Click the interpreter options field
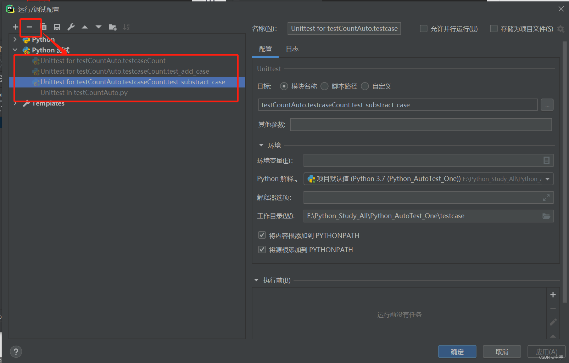Viewport: 569px width, 363px height. click(428, 198)
